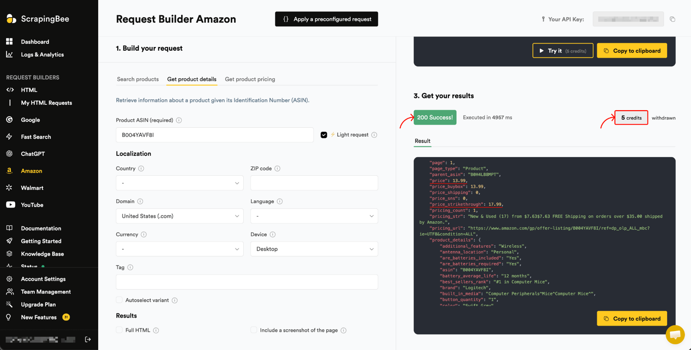Click info icon beside Tag label
691x350 pixels.
pos(130,267)
